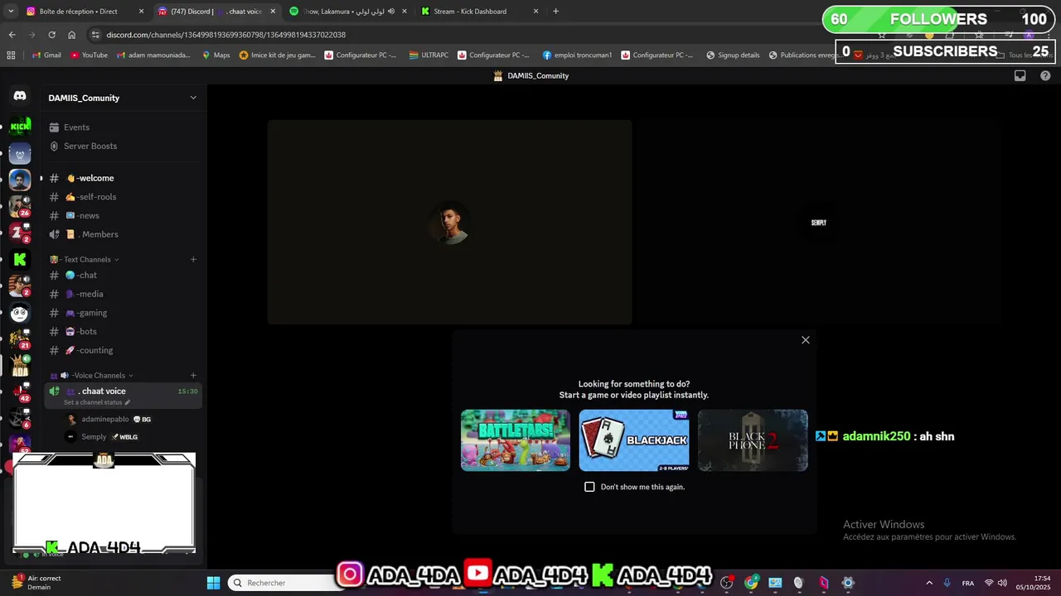Open the welcome channel
The width and height of the screenshot is (1061, 596).
point(123,178)
